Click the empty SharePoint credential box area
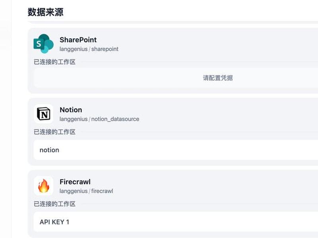 click(x=176, y=78)
